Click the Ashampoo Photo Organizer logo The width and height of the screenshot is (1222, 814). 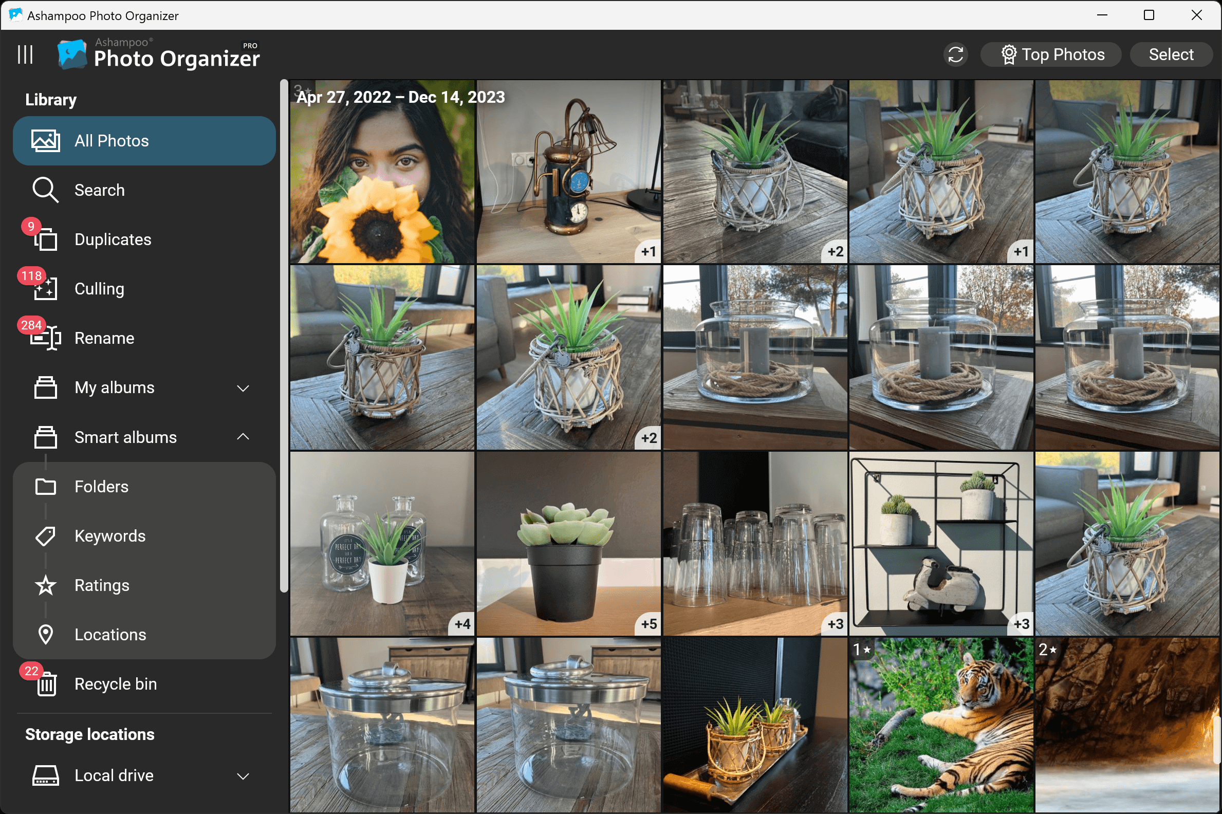[x=71, y=53]
